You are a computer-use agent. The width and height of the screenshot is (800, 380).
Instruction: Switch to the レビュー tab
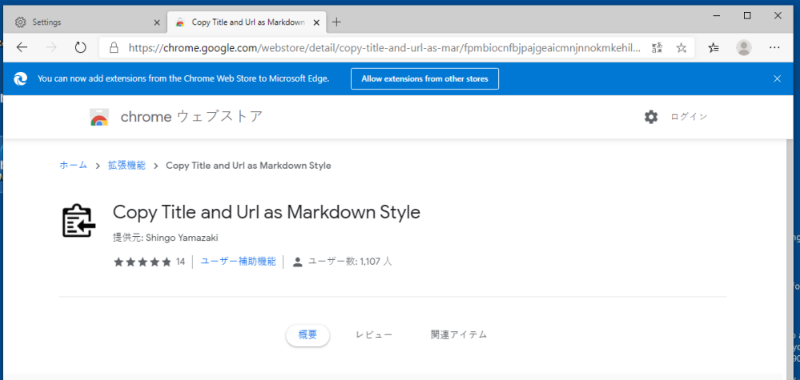374,334
